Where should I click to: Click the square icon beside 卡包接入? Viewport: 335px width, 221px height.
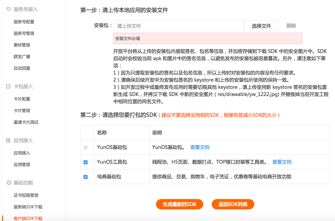coord(8,86)
